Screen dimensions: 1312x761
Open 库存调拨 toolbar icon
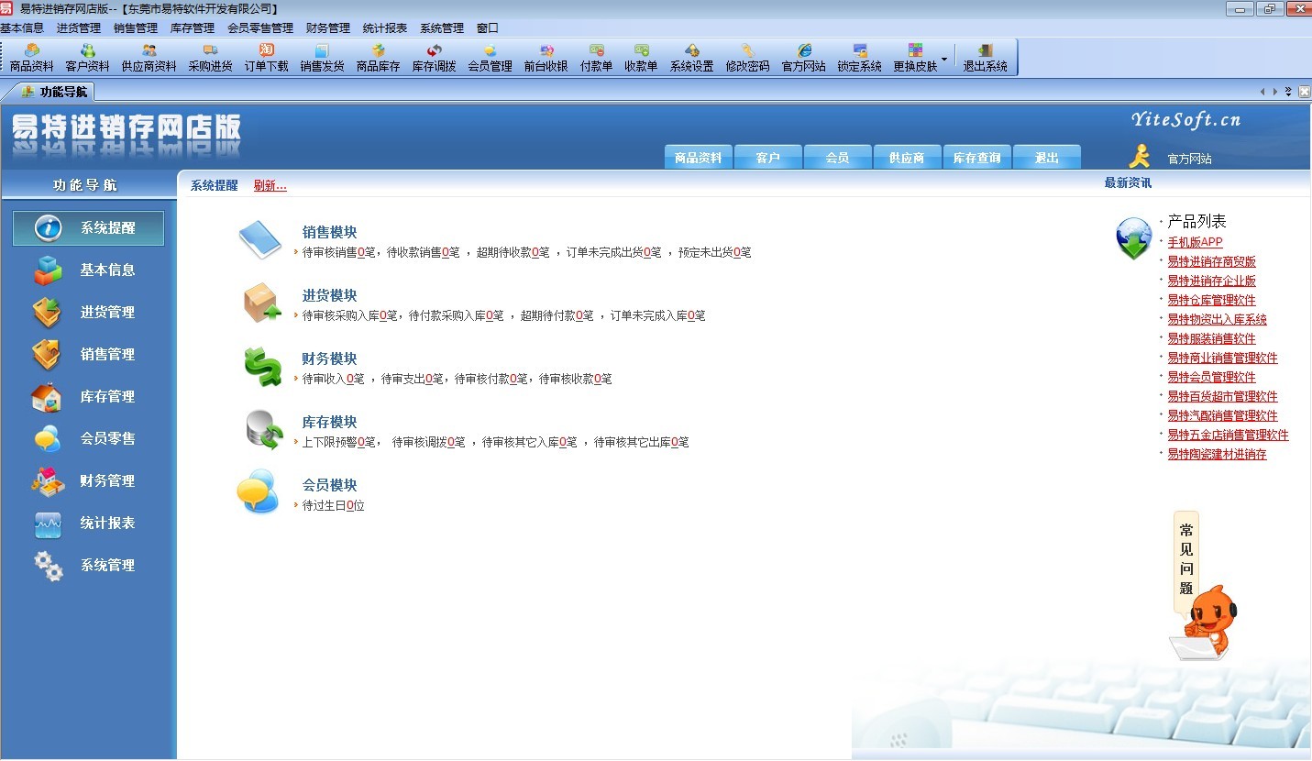[x=434, y=58]
